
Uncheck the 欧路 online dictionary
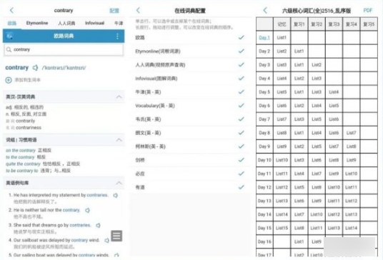241,37
